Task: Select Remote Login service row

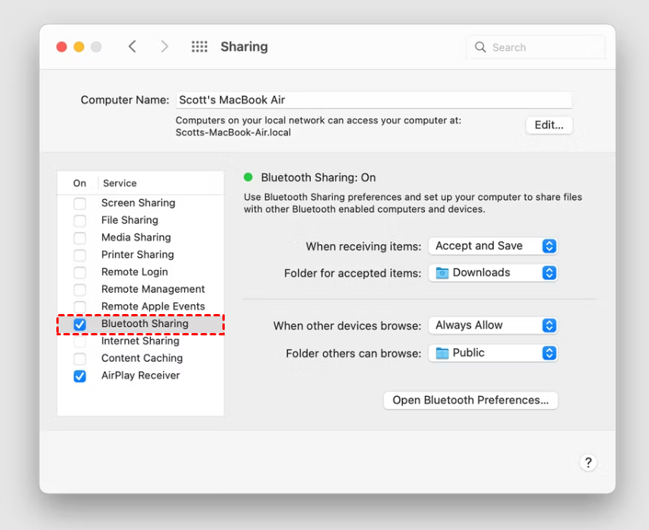Action: (141, 272)
